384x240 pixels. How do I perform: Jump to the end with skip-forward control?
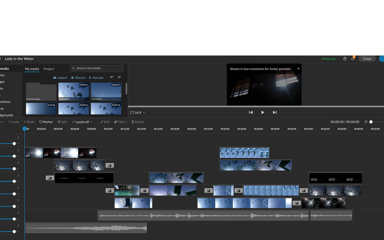[275, 112]
